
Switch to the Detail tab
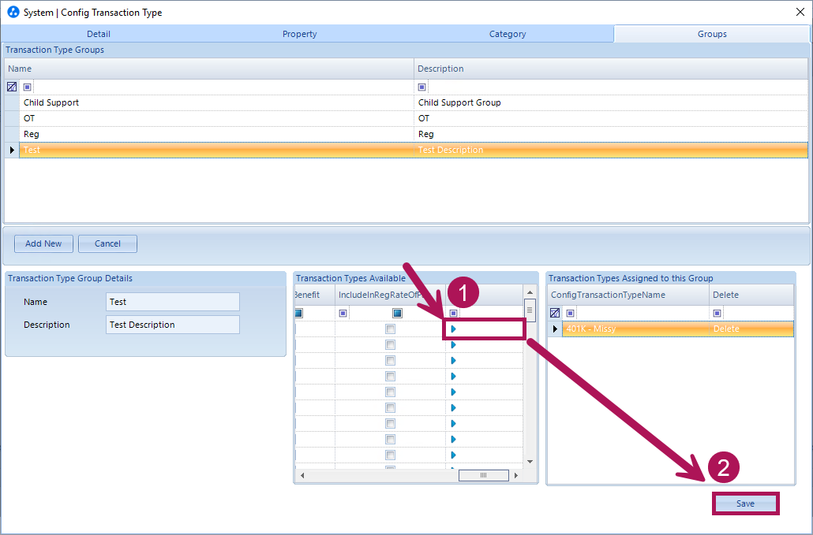tap(99, 34)
